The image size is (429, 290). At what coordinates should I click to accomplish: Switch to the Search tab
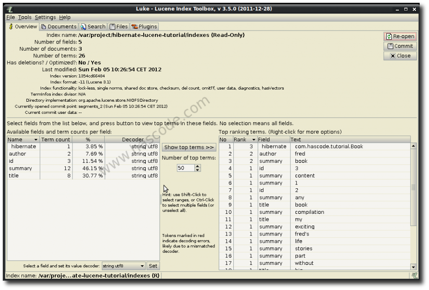point(93,26)
